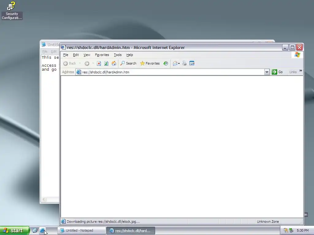The width and height of the screenshot is (314, 235).
Task: Expand the Mail dropdown arrow
Action: (x=179, y=64)
